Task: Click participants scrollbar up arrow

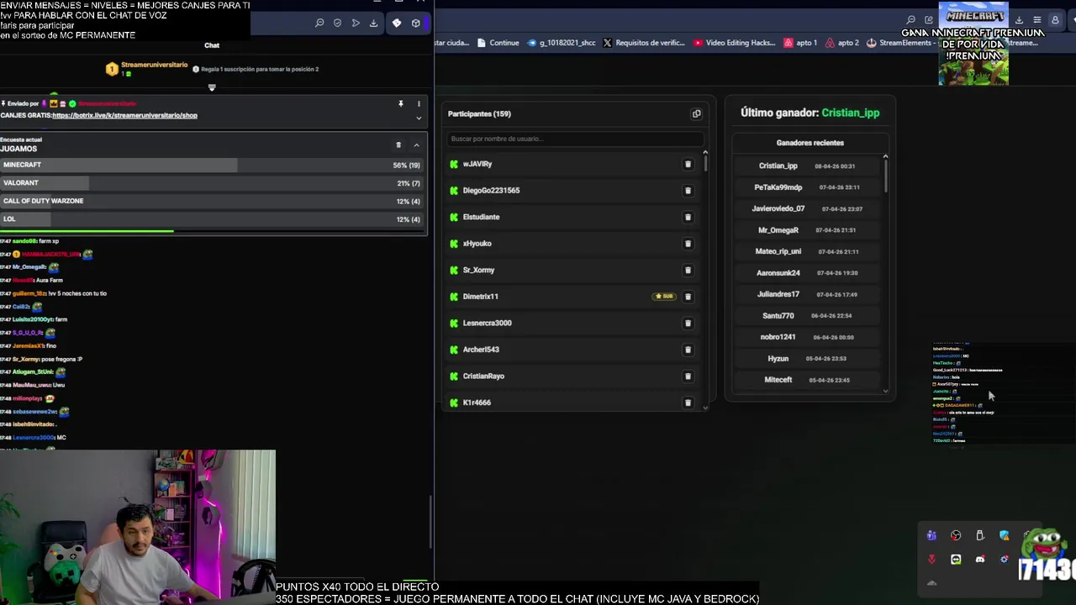Action: [x=704, y=153]
